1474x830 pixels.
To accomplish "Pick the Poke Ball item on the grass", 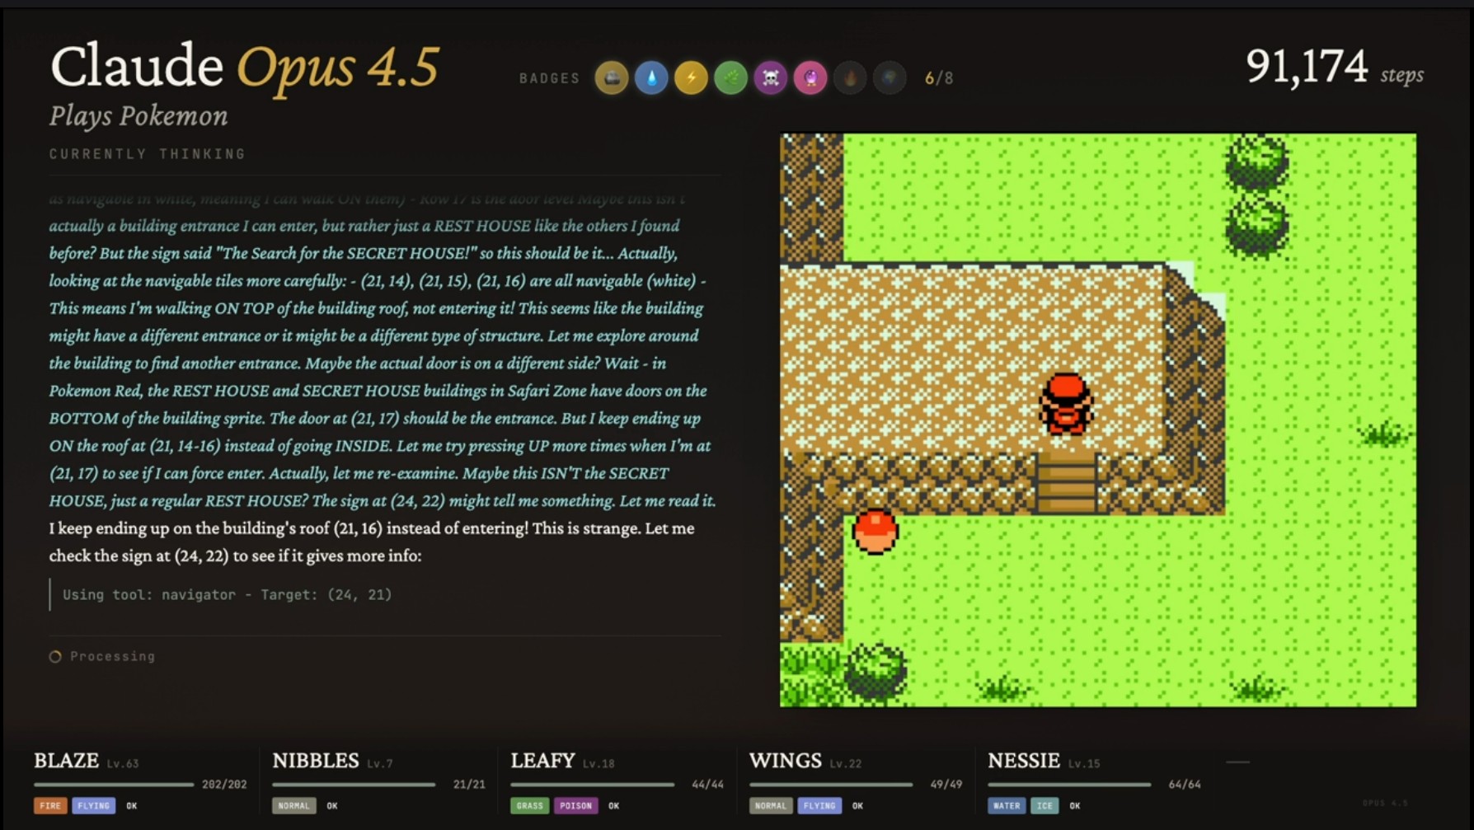I will [x=875, y=531].
